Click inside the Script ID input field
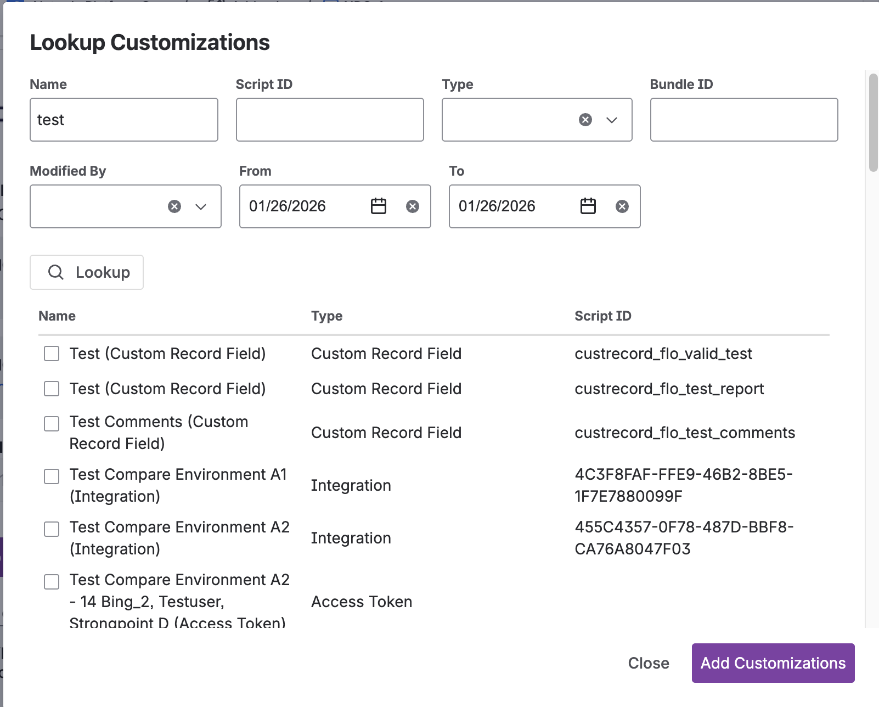Viewport: 879px width, 707px height. tap(329, 119)
